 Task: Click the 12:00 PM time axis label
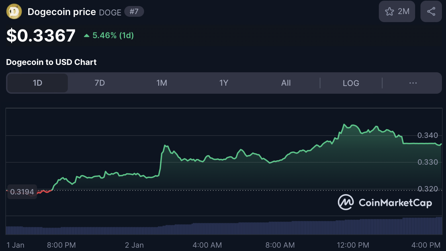pyautogui.click(x=353, y=245)
